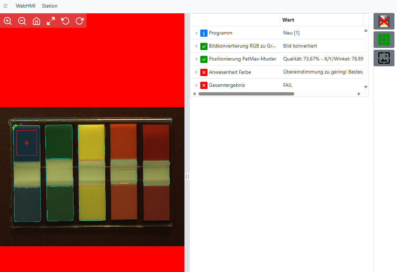Click the panel splitter handle
Screen dimensions: 397x272
coord(187,177)
